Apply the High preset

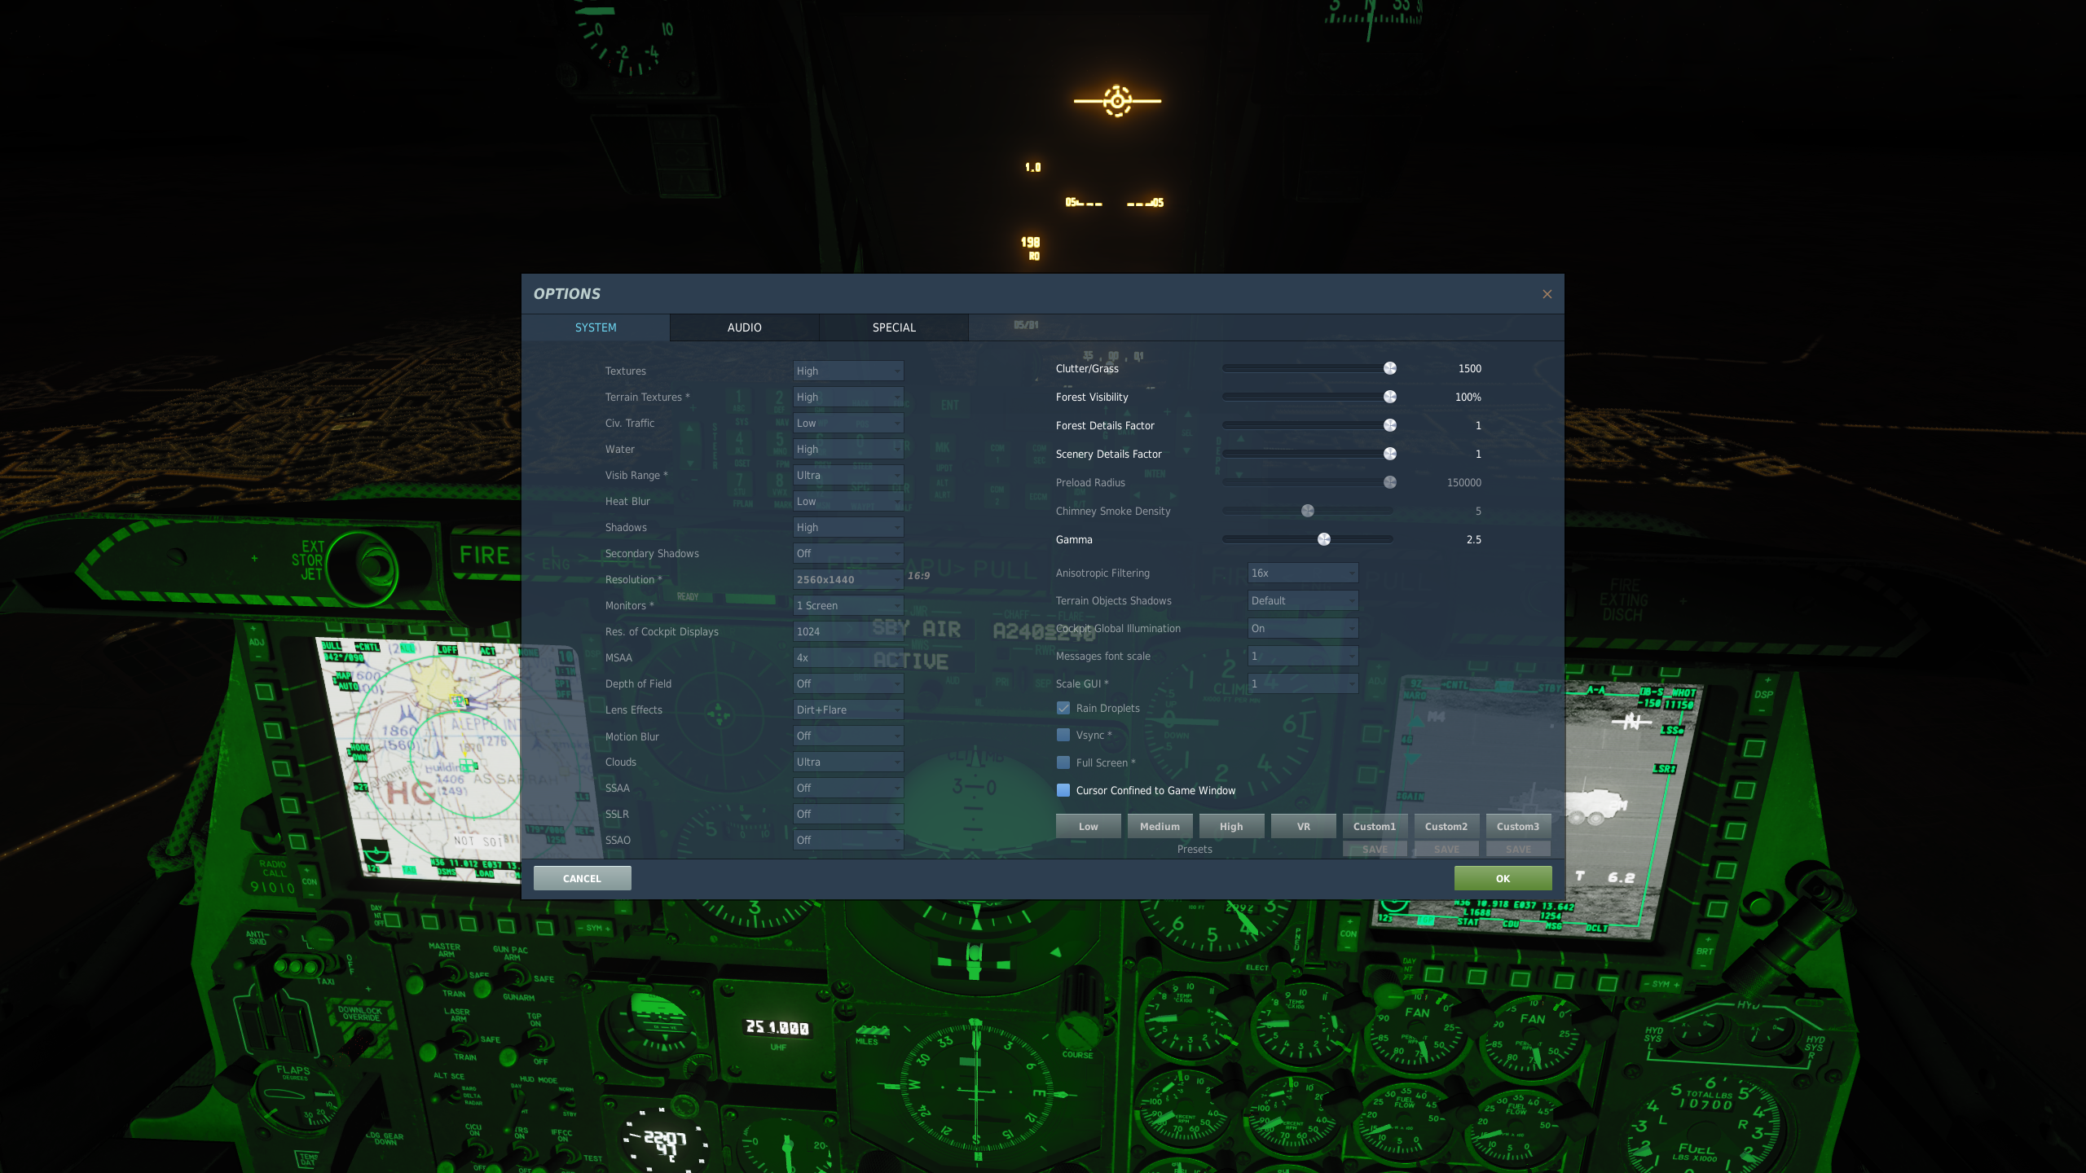[1232, 826]
